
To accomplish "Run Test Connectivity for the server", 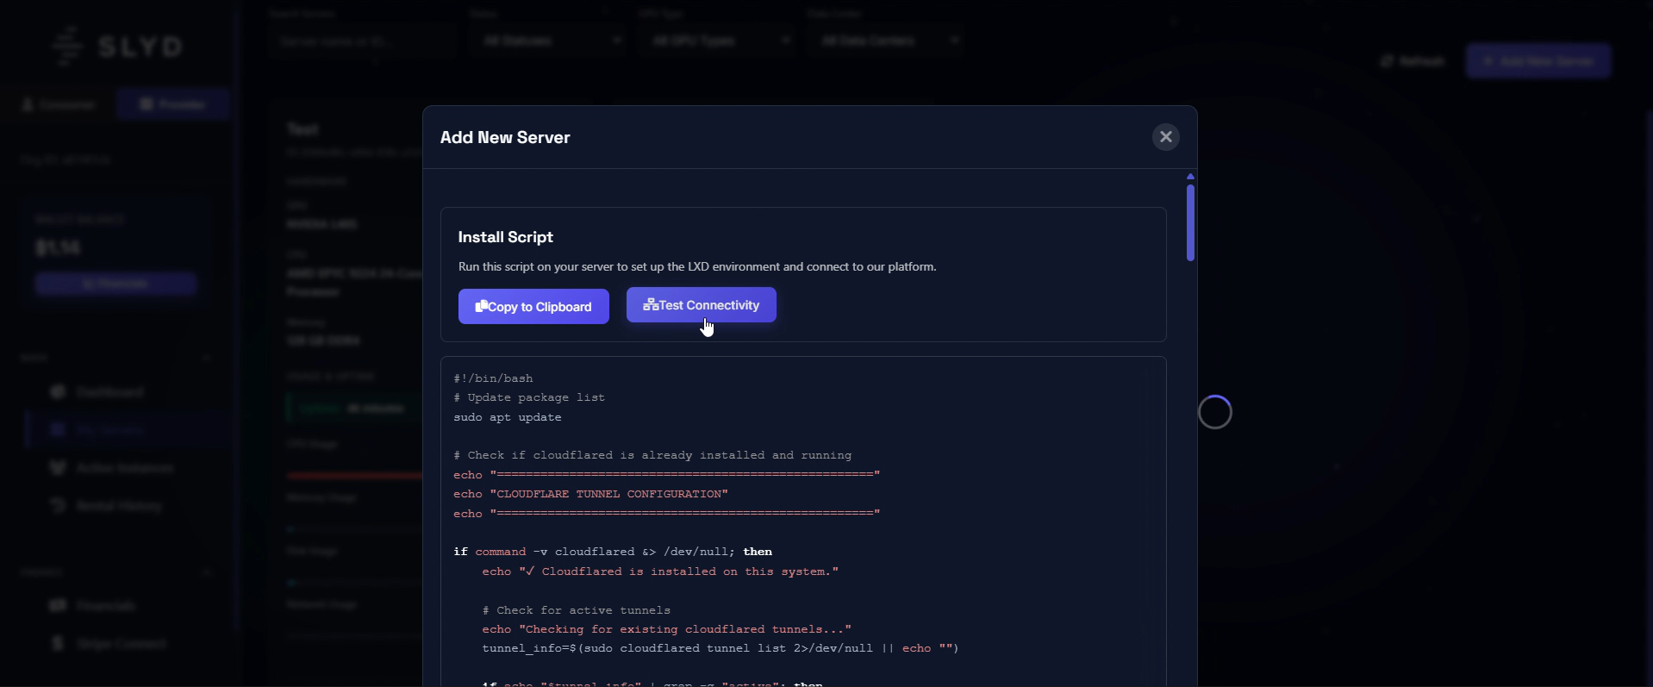I will 701,305.
